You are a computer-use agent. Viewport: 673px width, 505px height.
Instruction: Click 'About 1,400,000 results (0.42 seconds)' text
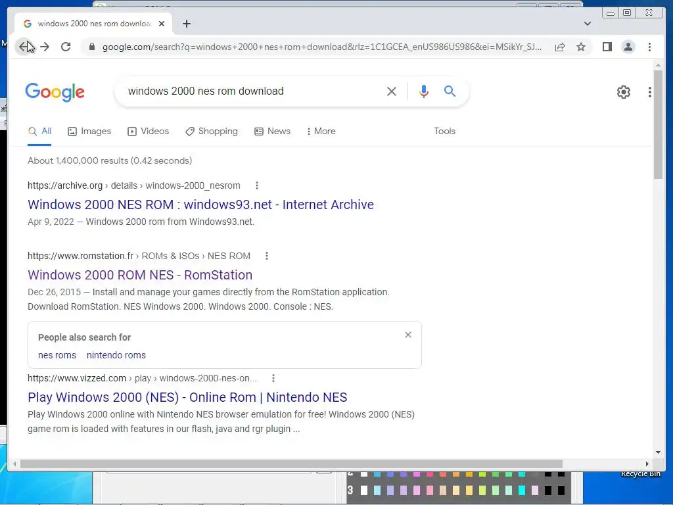pos(110,160)
